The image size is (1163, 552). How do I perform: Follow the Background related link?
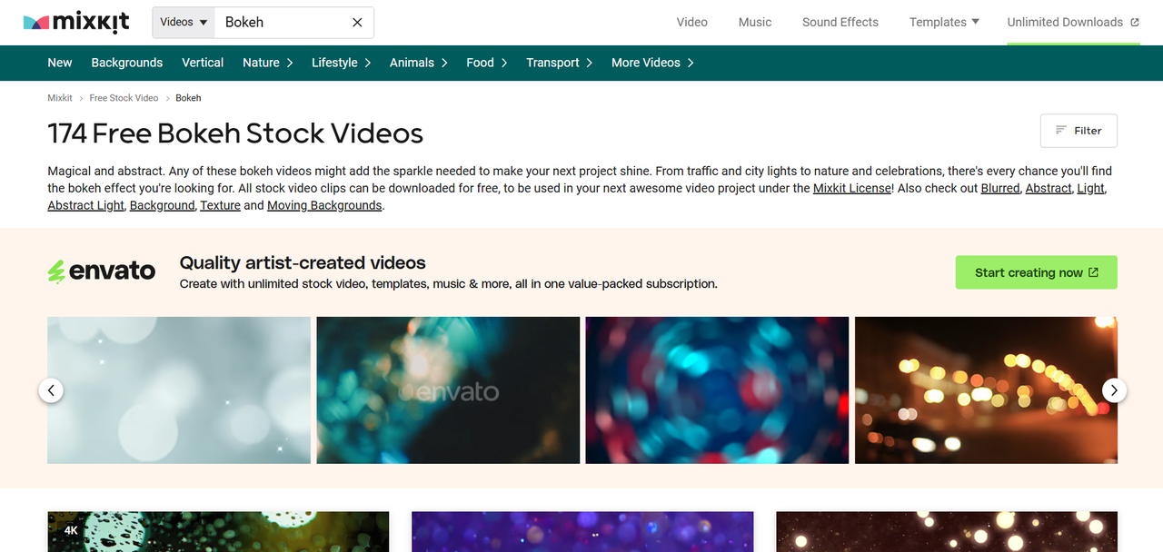[163, 206]
